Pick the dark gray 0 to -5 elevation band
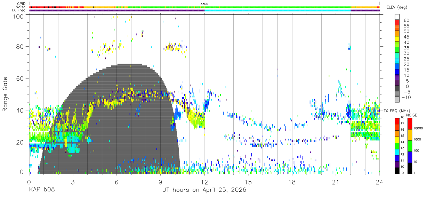 click(397, 89)
